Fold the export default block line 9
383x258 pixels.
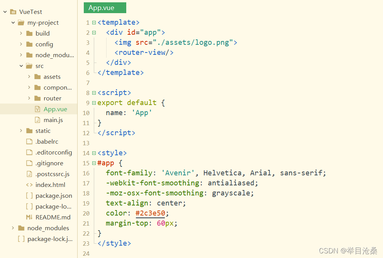click(x=94, y=103)
